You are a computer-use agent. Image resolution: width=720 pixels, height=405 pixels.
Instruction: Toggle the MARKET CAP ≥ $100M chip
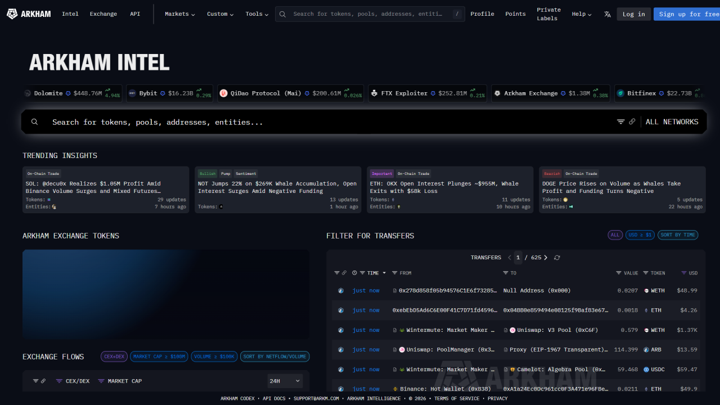click(x=159, y=357)
